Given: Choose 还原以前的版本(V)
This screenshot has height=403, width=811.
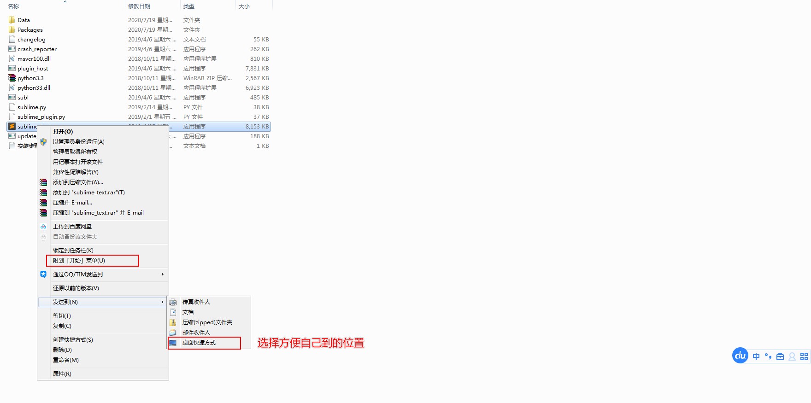Looking at the screenshot, I should pyautogui.click(x=103, y=288).
